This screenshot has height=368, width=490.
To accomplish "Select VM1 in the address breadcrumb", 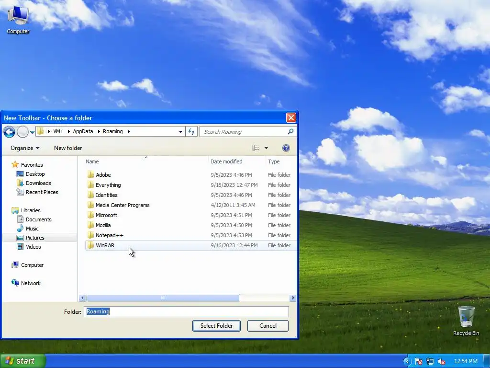I will click(58, 131).
